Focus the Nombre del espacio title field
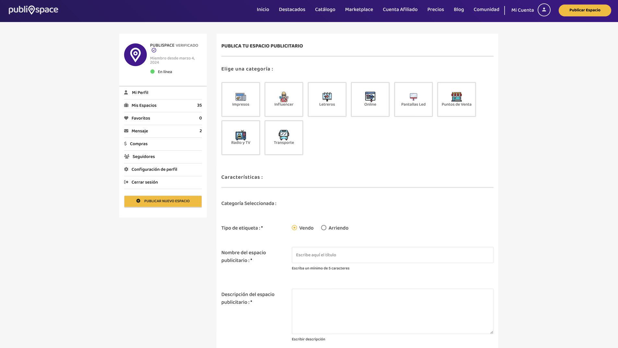The height and width of the screenshot is (348, 618). [392, 255]
